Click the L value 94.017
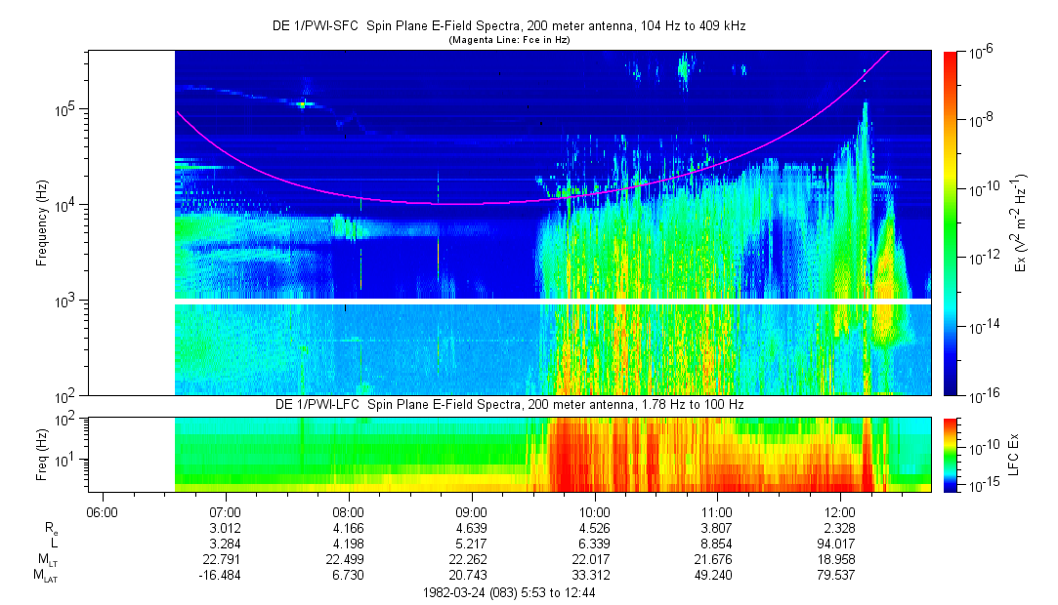 (x=836, y=544)
